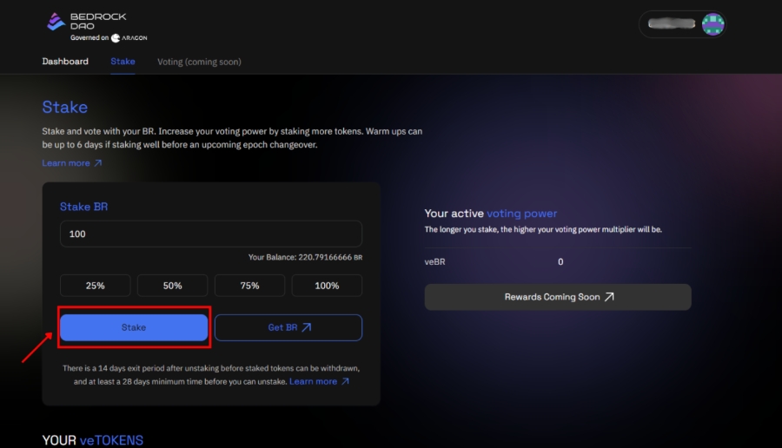
Task: Click the voting power link text
Action: coord(521,214)
